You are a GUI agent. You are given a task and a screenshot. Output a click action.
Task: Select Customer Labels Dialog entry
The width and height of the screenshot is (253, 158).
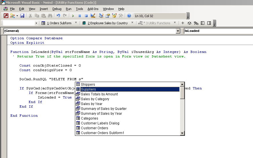pyautogui.click(x=128, y=123)
